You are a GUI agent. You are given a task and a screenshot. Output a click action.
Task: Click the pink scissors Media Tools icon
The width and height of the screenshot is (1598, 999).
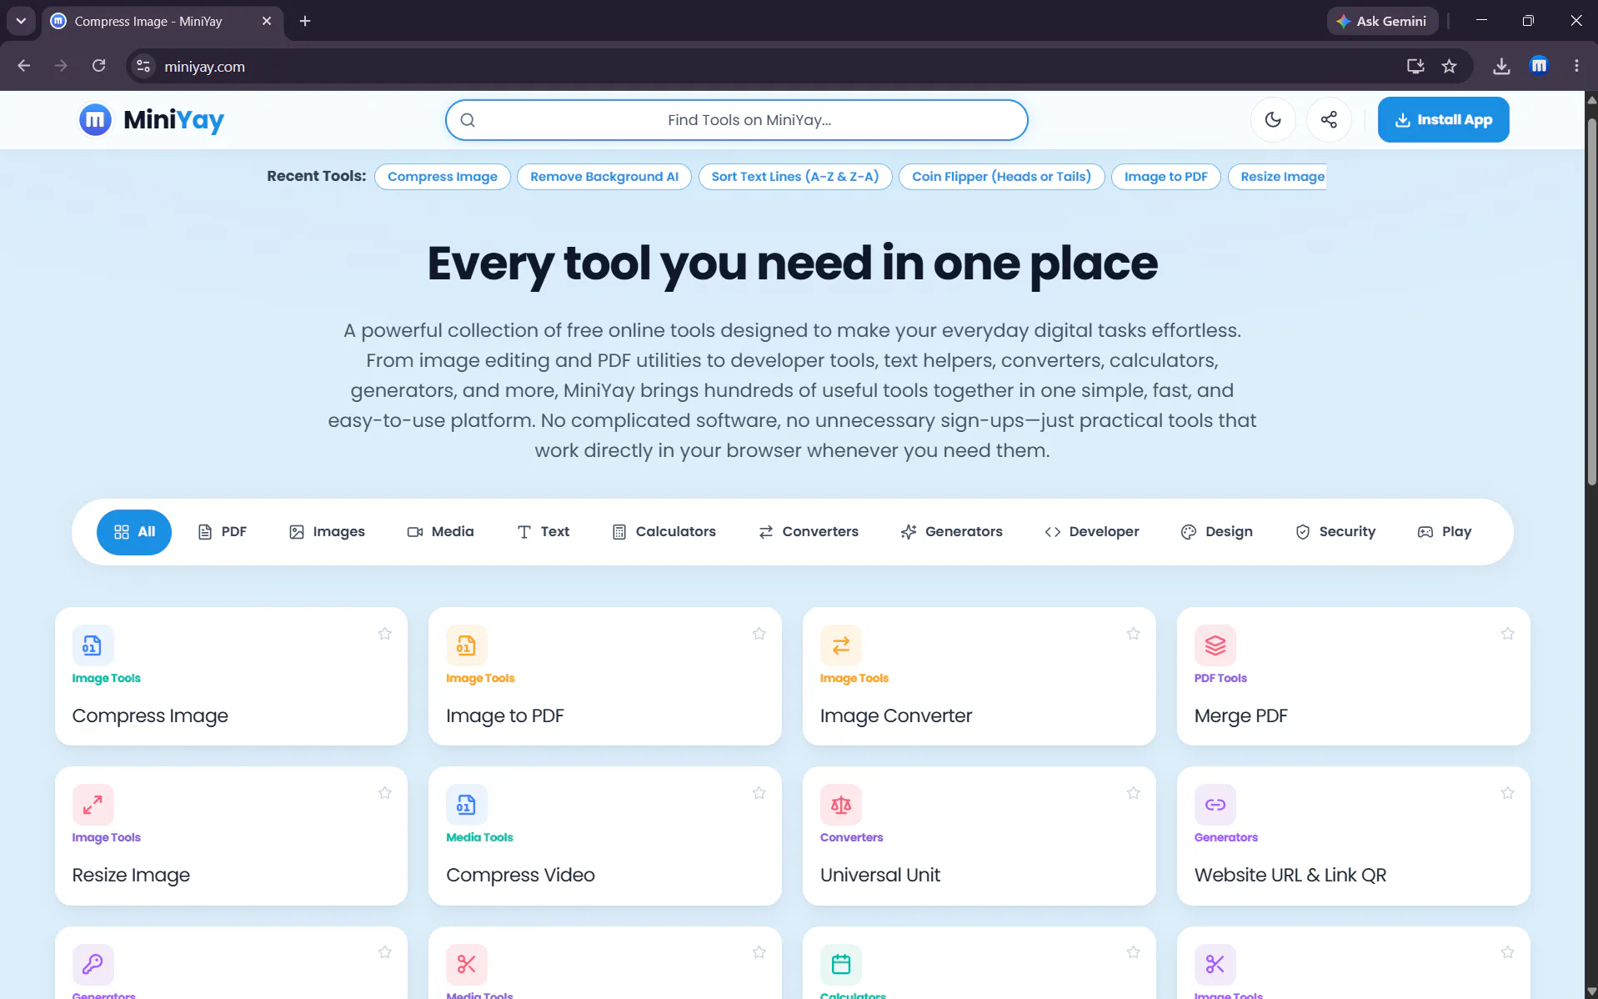[x=466, y=964]
